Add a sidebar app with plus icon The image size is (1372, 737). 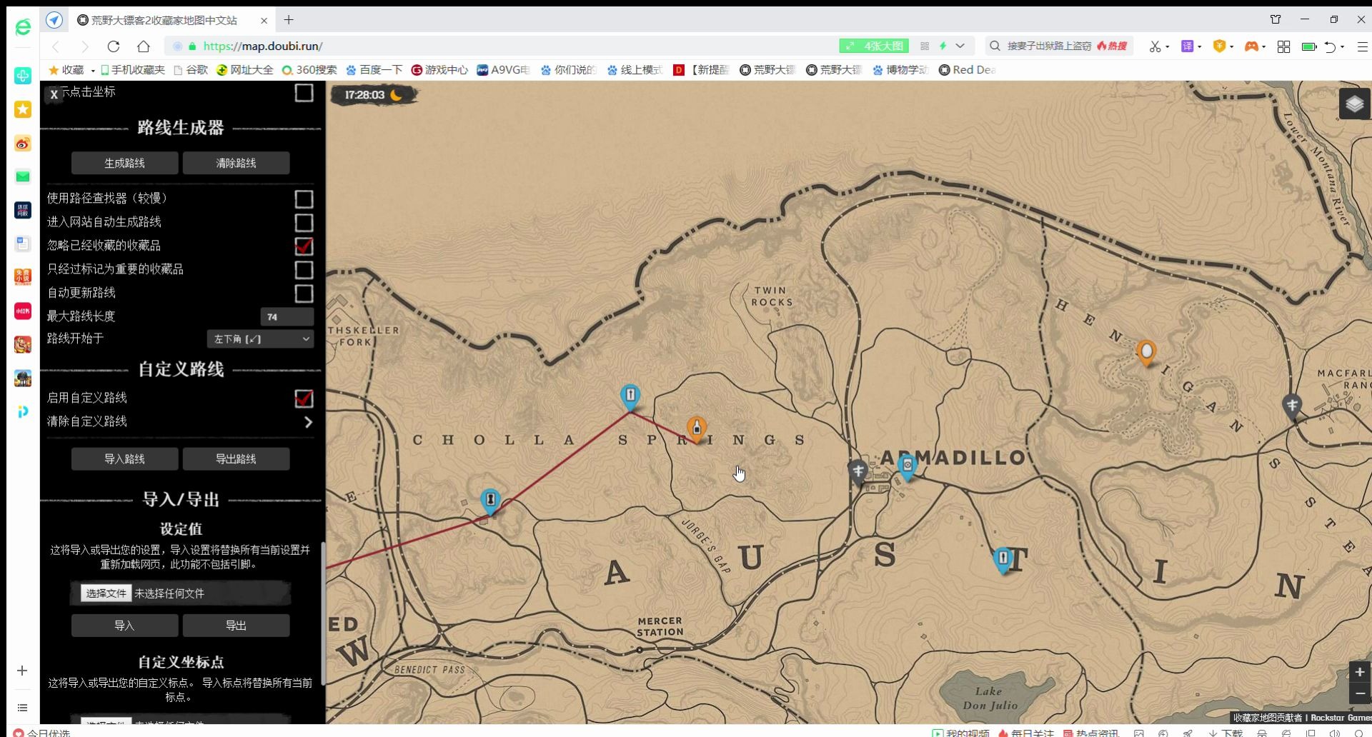[22, 671]
